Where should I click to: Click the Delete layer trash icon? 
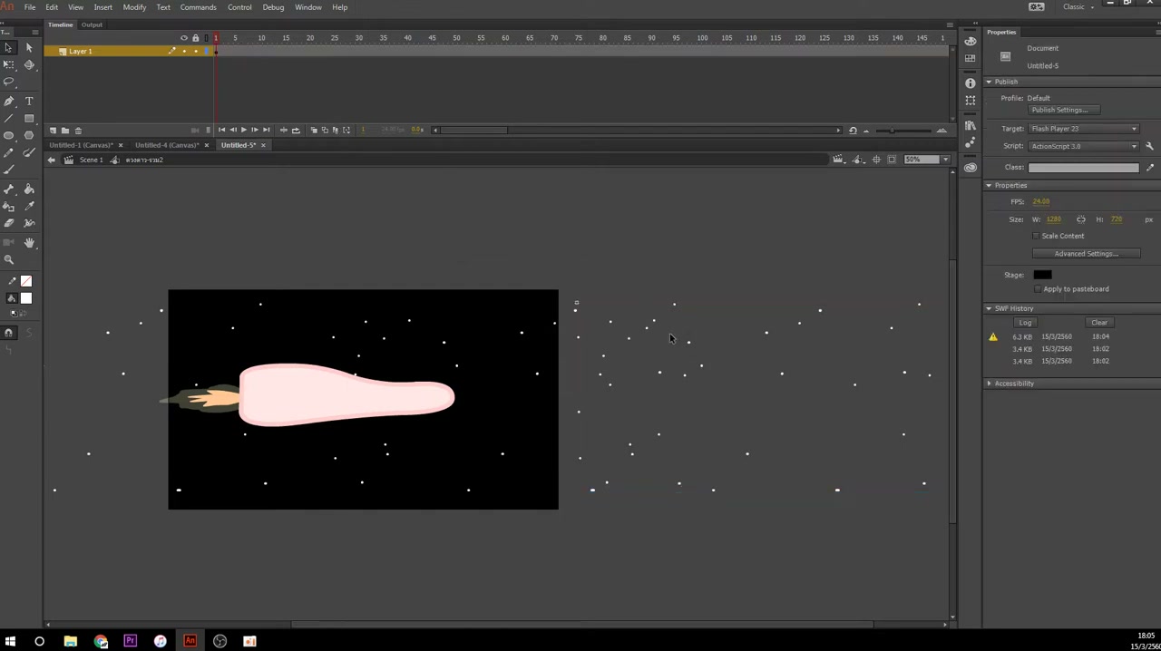78,131
